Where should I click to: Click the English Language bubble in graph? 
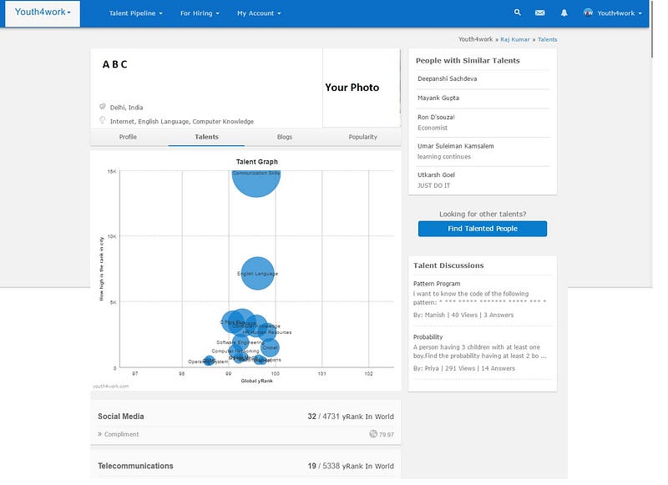pos(257,273)
